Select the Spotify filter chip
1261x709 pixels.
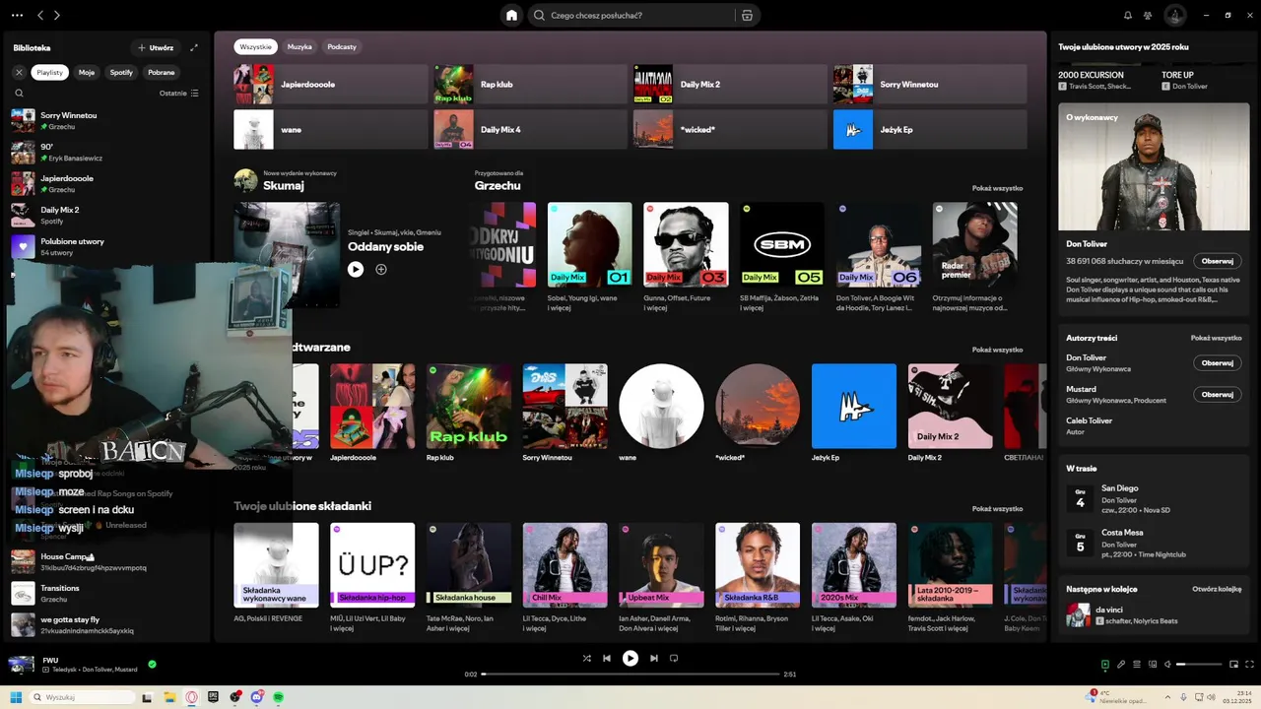pos(121,72)
